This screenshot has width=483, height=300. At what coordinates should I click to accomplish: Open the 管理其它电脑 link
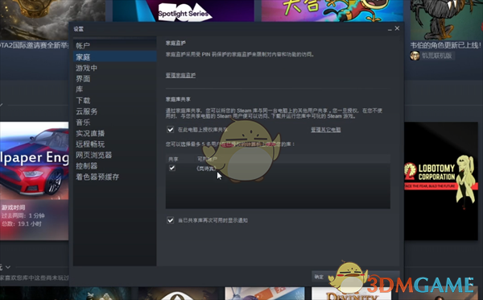click(x=325, y=130)
